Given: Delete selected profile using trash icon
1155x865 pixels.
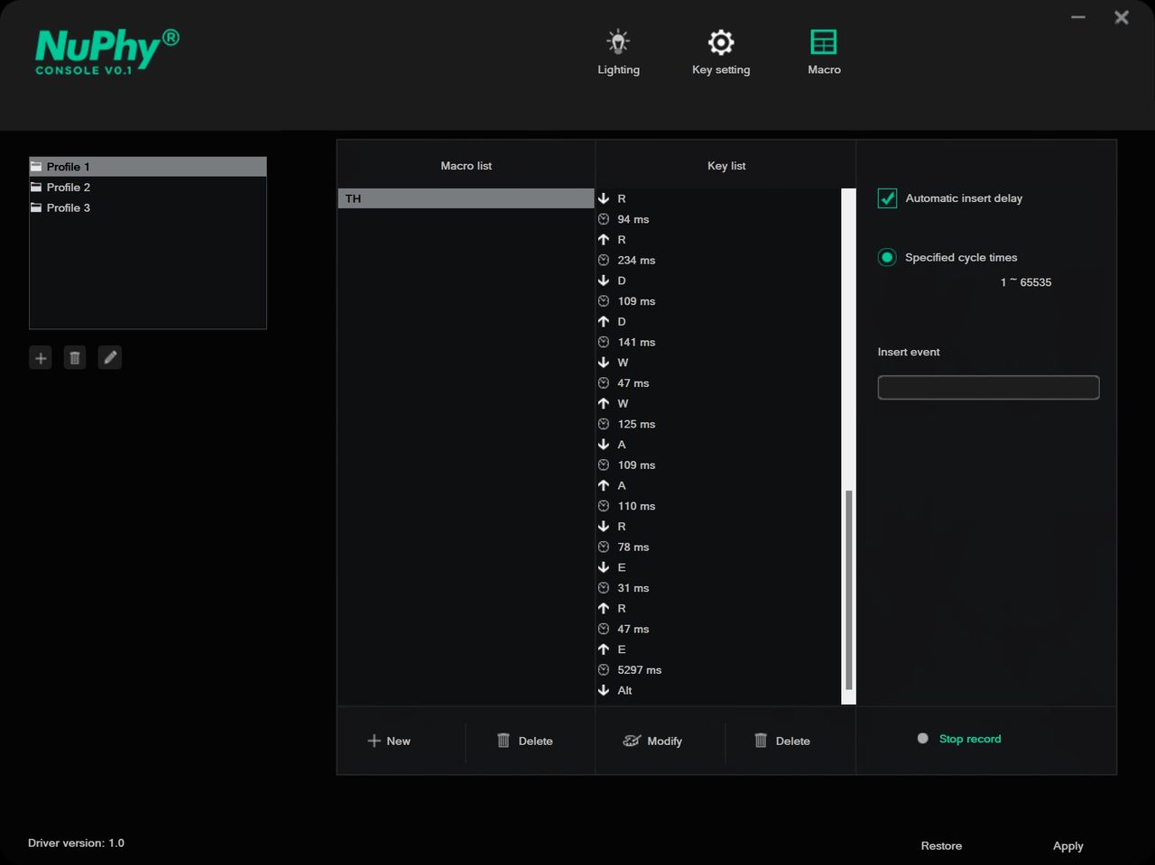Looking at the screenshot, I should 75,358.
